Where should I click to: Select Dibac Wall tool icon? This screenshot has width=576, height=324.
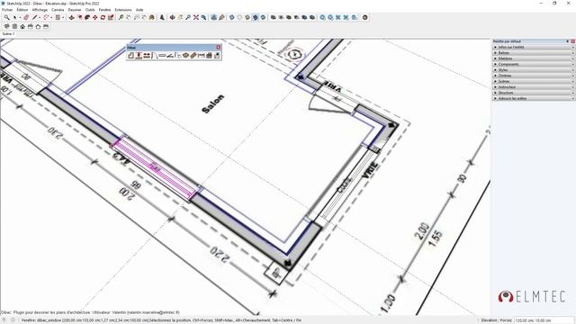point(130,56)
